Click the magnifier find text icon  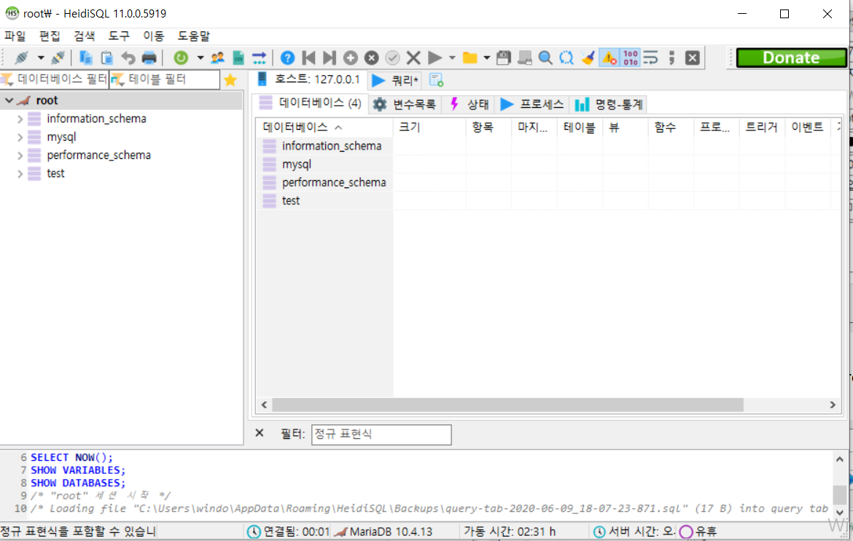point(545,58)
